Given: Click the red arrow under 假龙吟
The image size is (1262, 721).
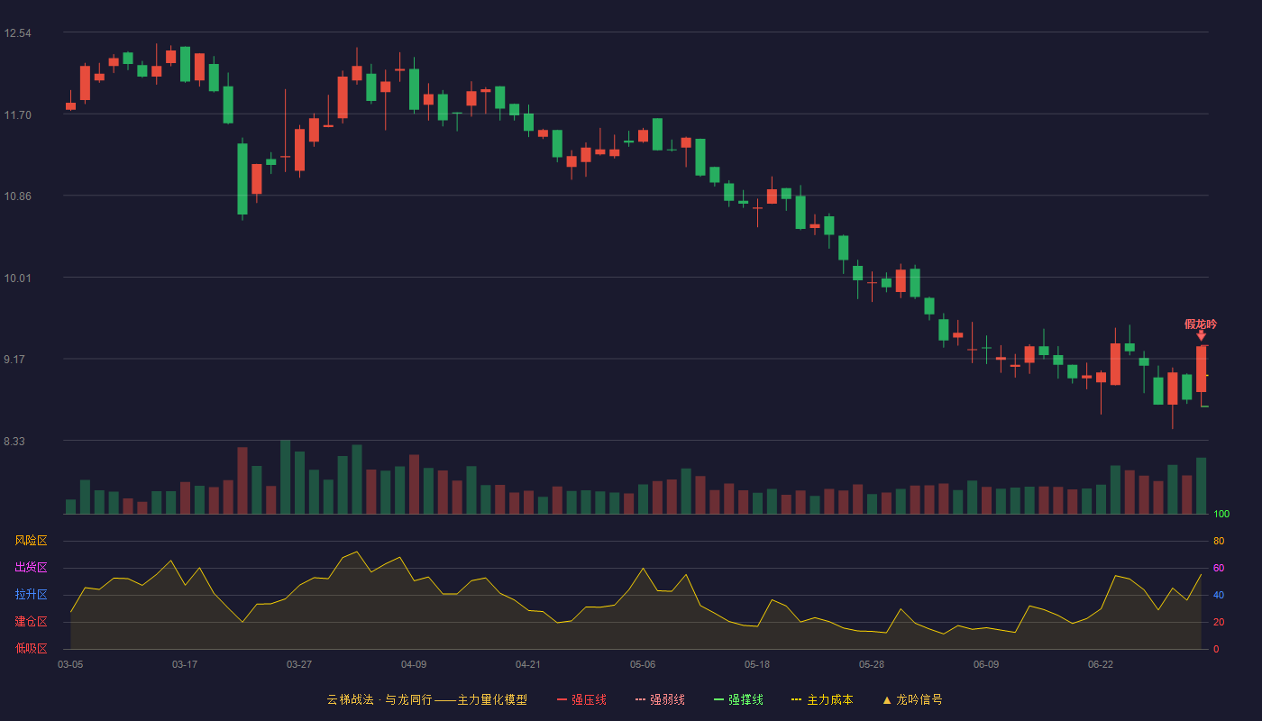Looking at the screenshot, I should point(1201,335).
